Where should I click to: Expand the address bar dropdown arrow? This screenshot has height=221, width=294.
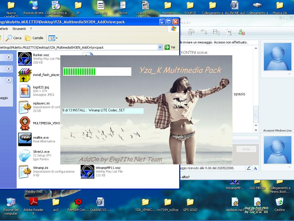tap(160, 47)
